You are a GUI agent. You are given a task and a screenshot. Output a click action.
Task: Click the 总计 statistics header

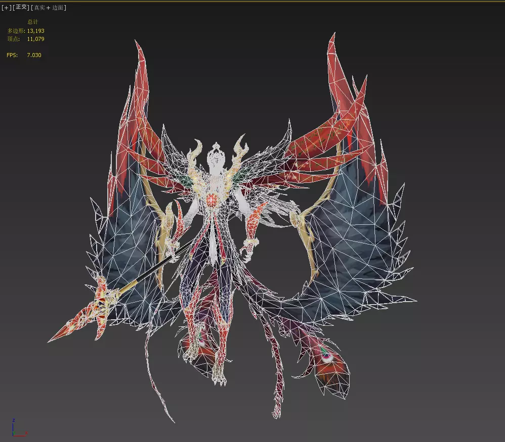(32, 22)
